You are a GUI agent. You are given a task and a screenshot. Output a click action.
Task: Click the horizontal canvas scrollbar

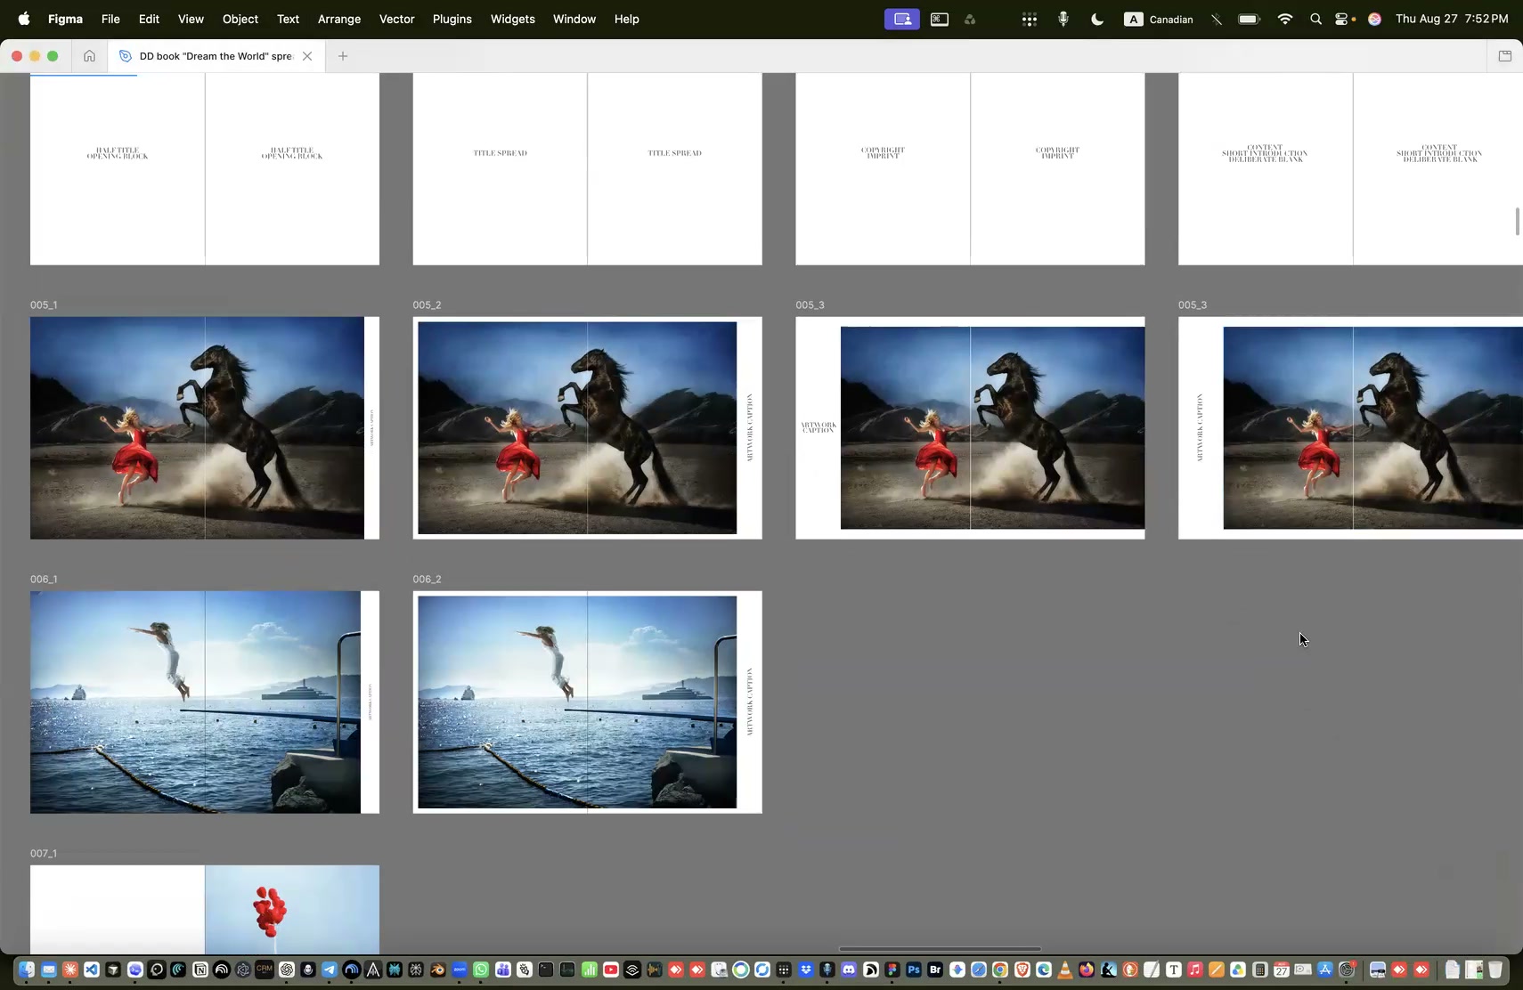click(x=940, y=949)
